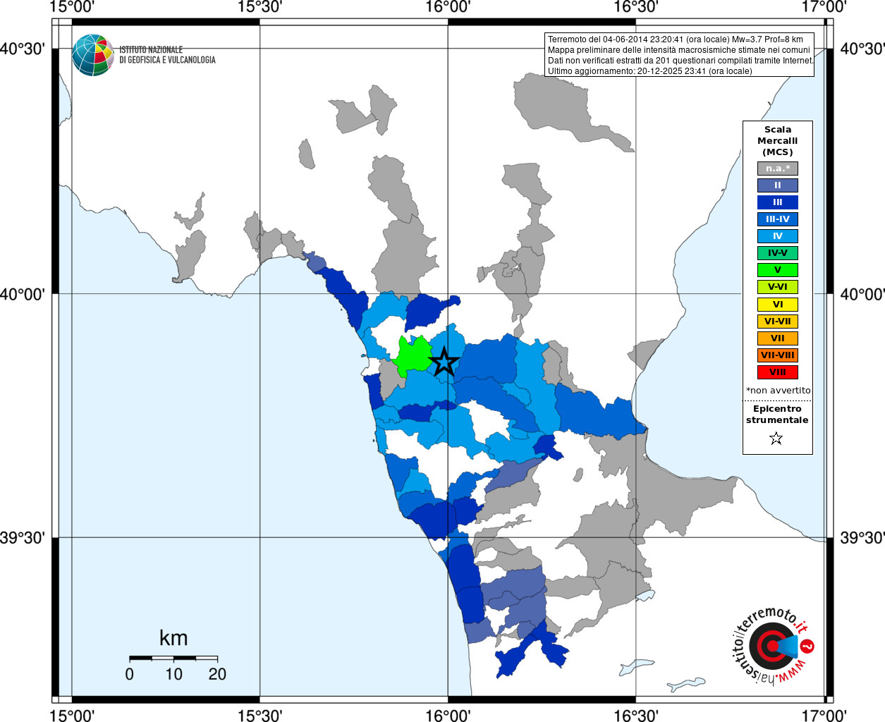Click the earthquake info text box
The image size is (885, 722).
pyautogui.click(x=680, y=55)
